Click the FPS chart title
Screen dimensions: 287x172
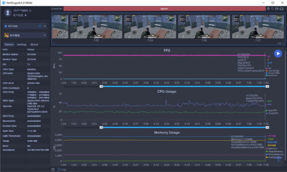[167, 50]
